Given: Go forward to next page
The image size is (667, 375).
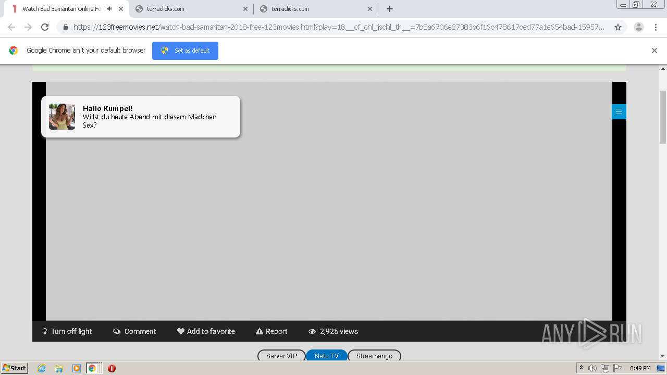Looking at the screenshot, I should [28, 27].
